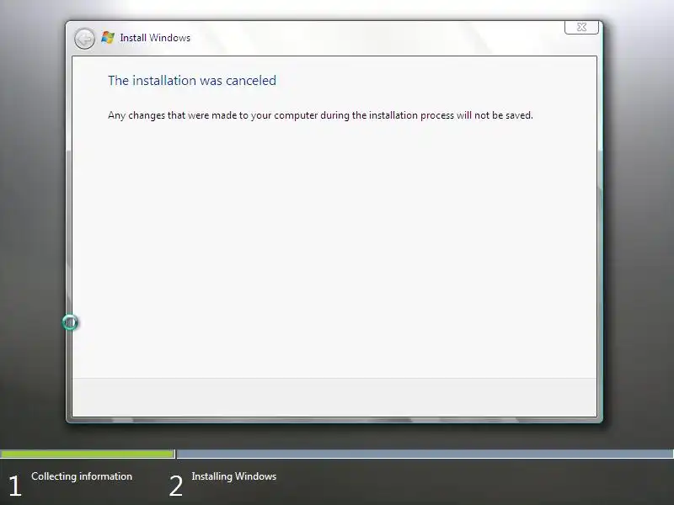Click the Windows flag logo icon
Image resolution: width=674 pixels, height=505 pixels.
click(108, 38)
